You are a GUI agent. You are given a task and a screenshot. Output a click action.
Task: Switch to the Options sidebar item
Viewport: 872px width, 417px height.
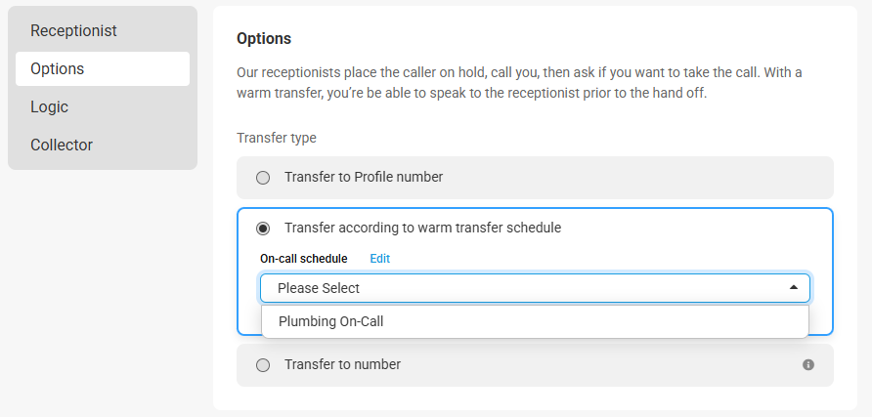[103, 69]
